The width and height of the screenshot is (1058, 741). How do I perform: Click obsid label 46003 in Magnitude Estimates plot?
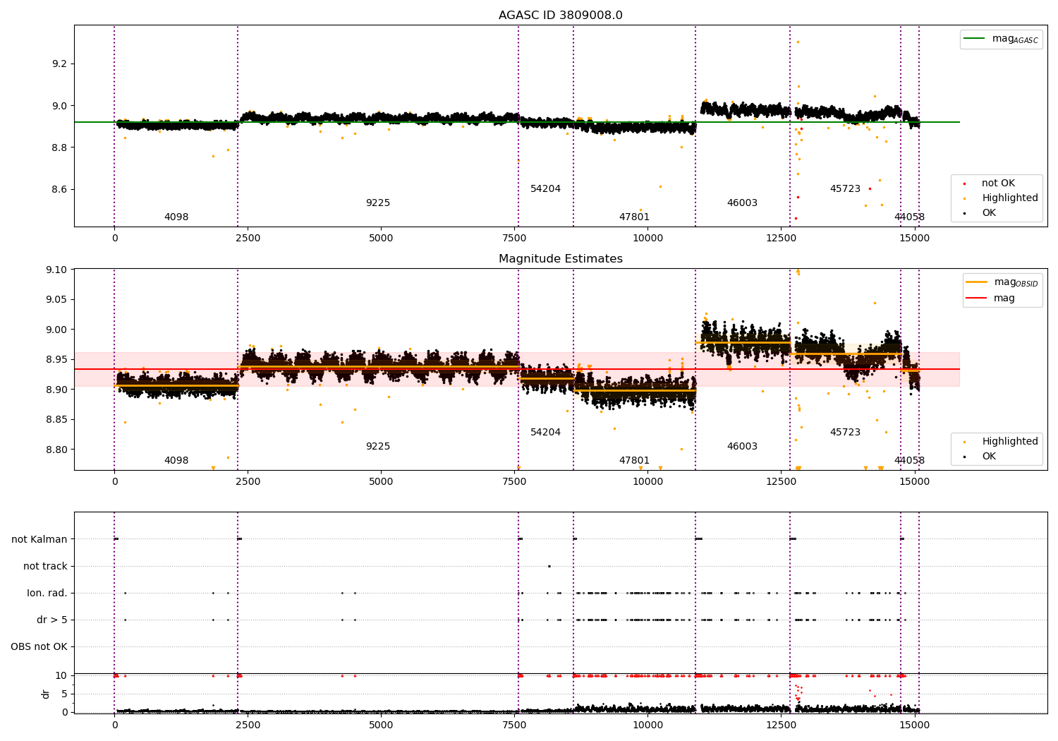click(743, 447)
